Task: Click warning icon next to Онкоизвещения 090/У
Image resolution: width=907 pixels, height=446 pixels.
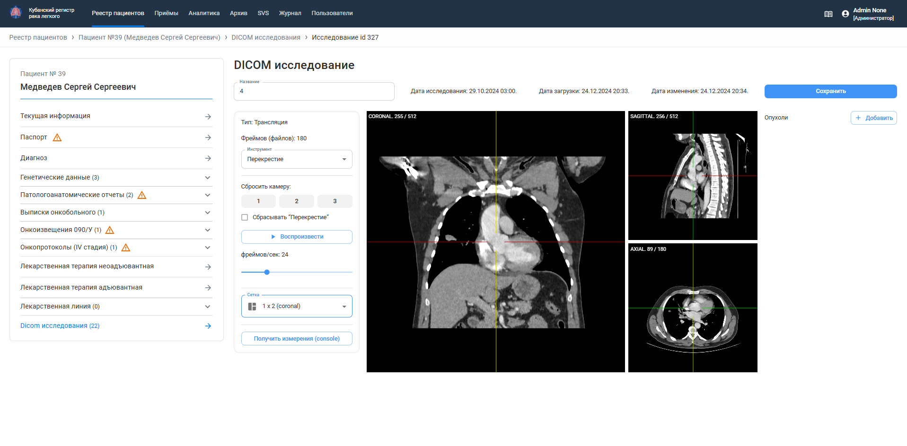Action: [x=110, y=230]
